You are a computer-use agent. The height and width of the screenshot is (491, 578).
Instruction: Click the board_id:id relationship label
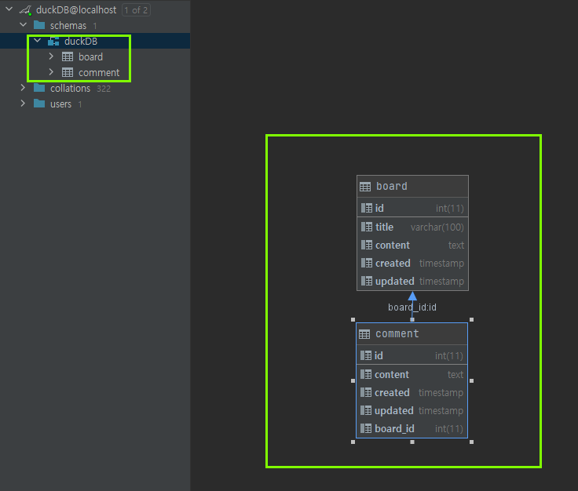(x=412, y=307)
